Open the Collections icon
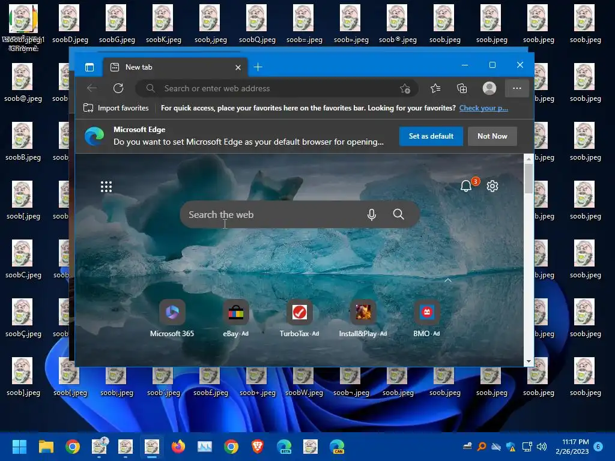Screen dimensions: 615x461 pyautogui.click(x=462, y=89)
